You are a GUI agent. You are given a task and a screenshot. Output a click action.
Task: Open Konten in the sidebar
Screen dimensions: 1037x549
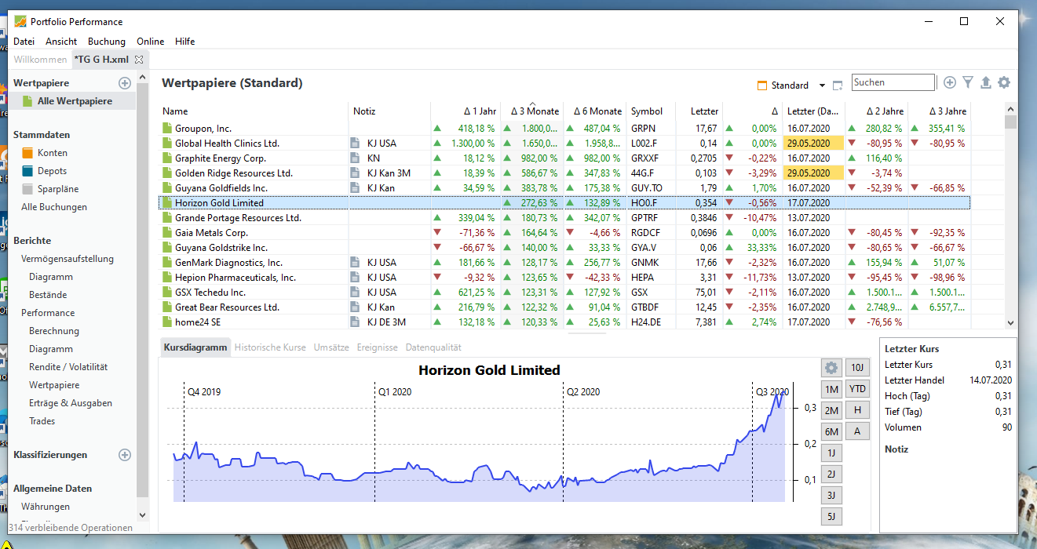pyautogui.click(x=53, y=153)
